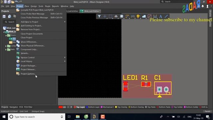Open the user account icon
This screenshot has height=120, width=213.
click(207, 6)
